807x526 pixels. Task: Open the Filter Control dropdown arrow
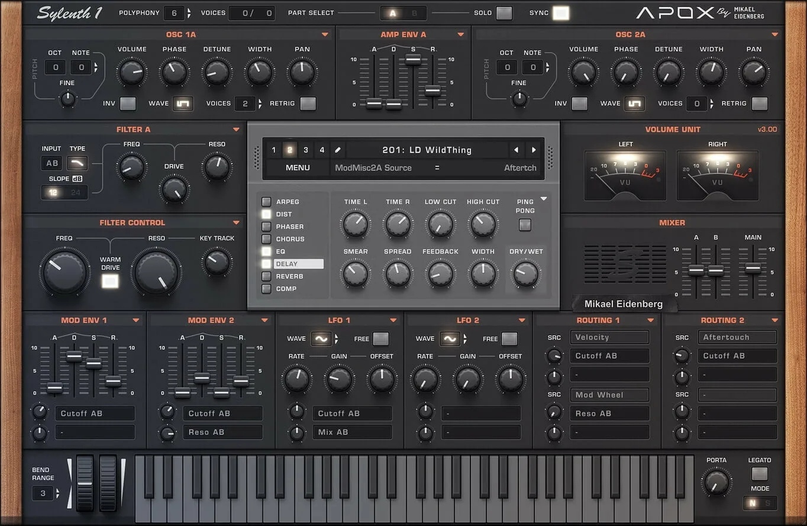coord(236,223)
